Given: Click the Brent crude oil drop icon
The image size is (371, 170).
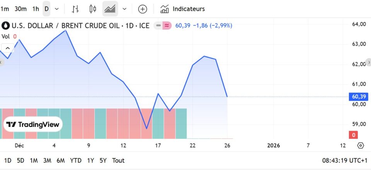Looking at the screenshot, I should pos(6,26).
